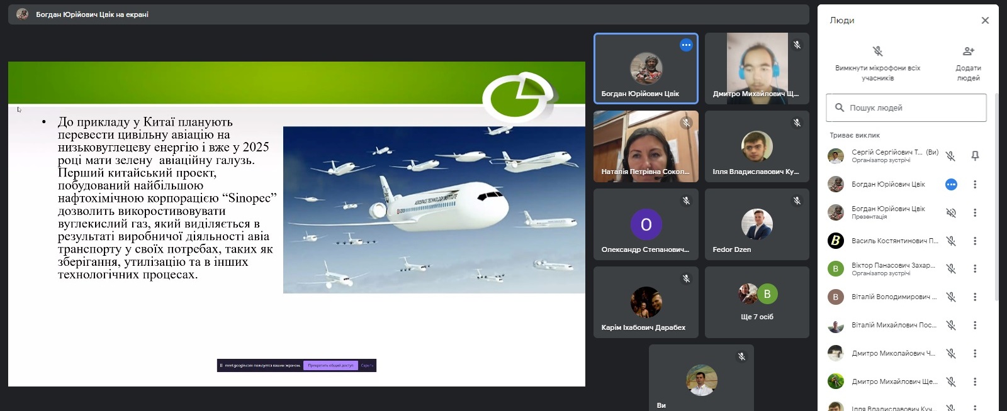This screenshot has width=1007, height=411.
Task: Toggle microphone for Василь Костянтинович in list
Action: [x=951, y=241]
